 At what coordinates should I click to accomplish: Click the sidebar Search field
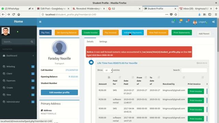tap(16, 42)
